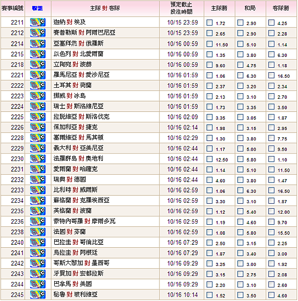Tick home win 12.50 for match 2230
Screen dimensions: 298x301
click(210, 159)
